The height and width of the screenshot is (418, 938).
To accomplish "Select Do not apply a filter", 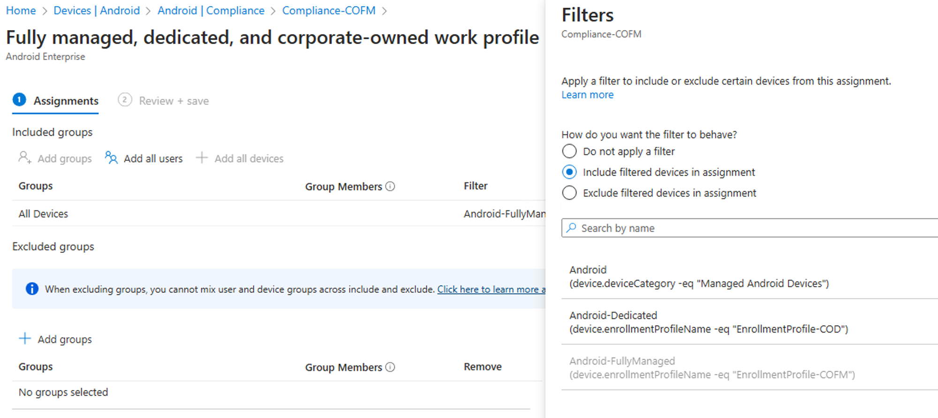I will (569, 151).
